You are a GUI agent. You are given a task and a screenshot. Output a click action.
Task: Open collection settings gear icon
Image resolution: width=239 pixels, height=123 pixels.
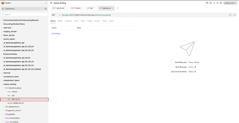click(221, 3)
